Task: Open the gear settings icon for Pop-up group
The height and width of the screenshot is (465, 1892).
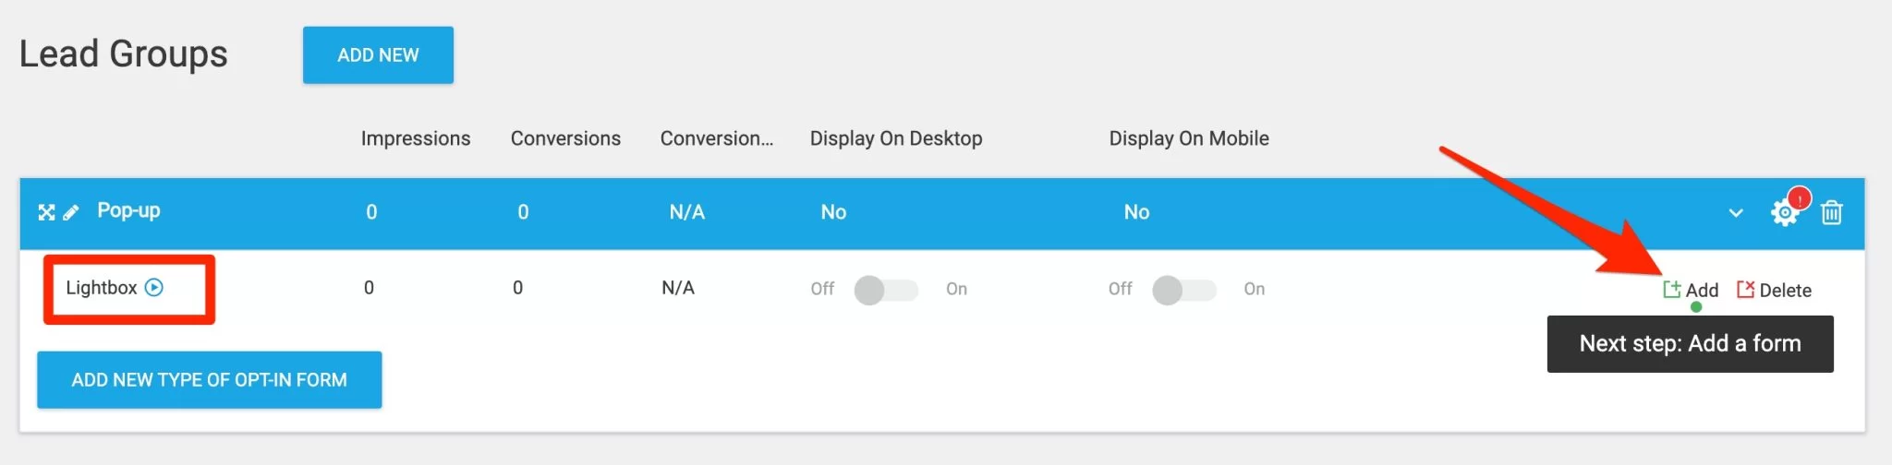Action: coord(1784,214)
